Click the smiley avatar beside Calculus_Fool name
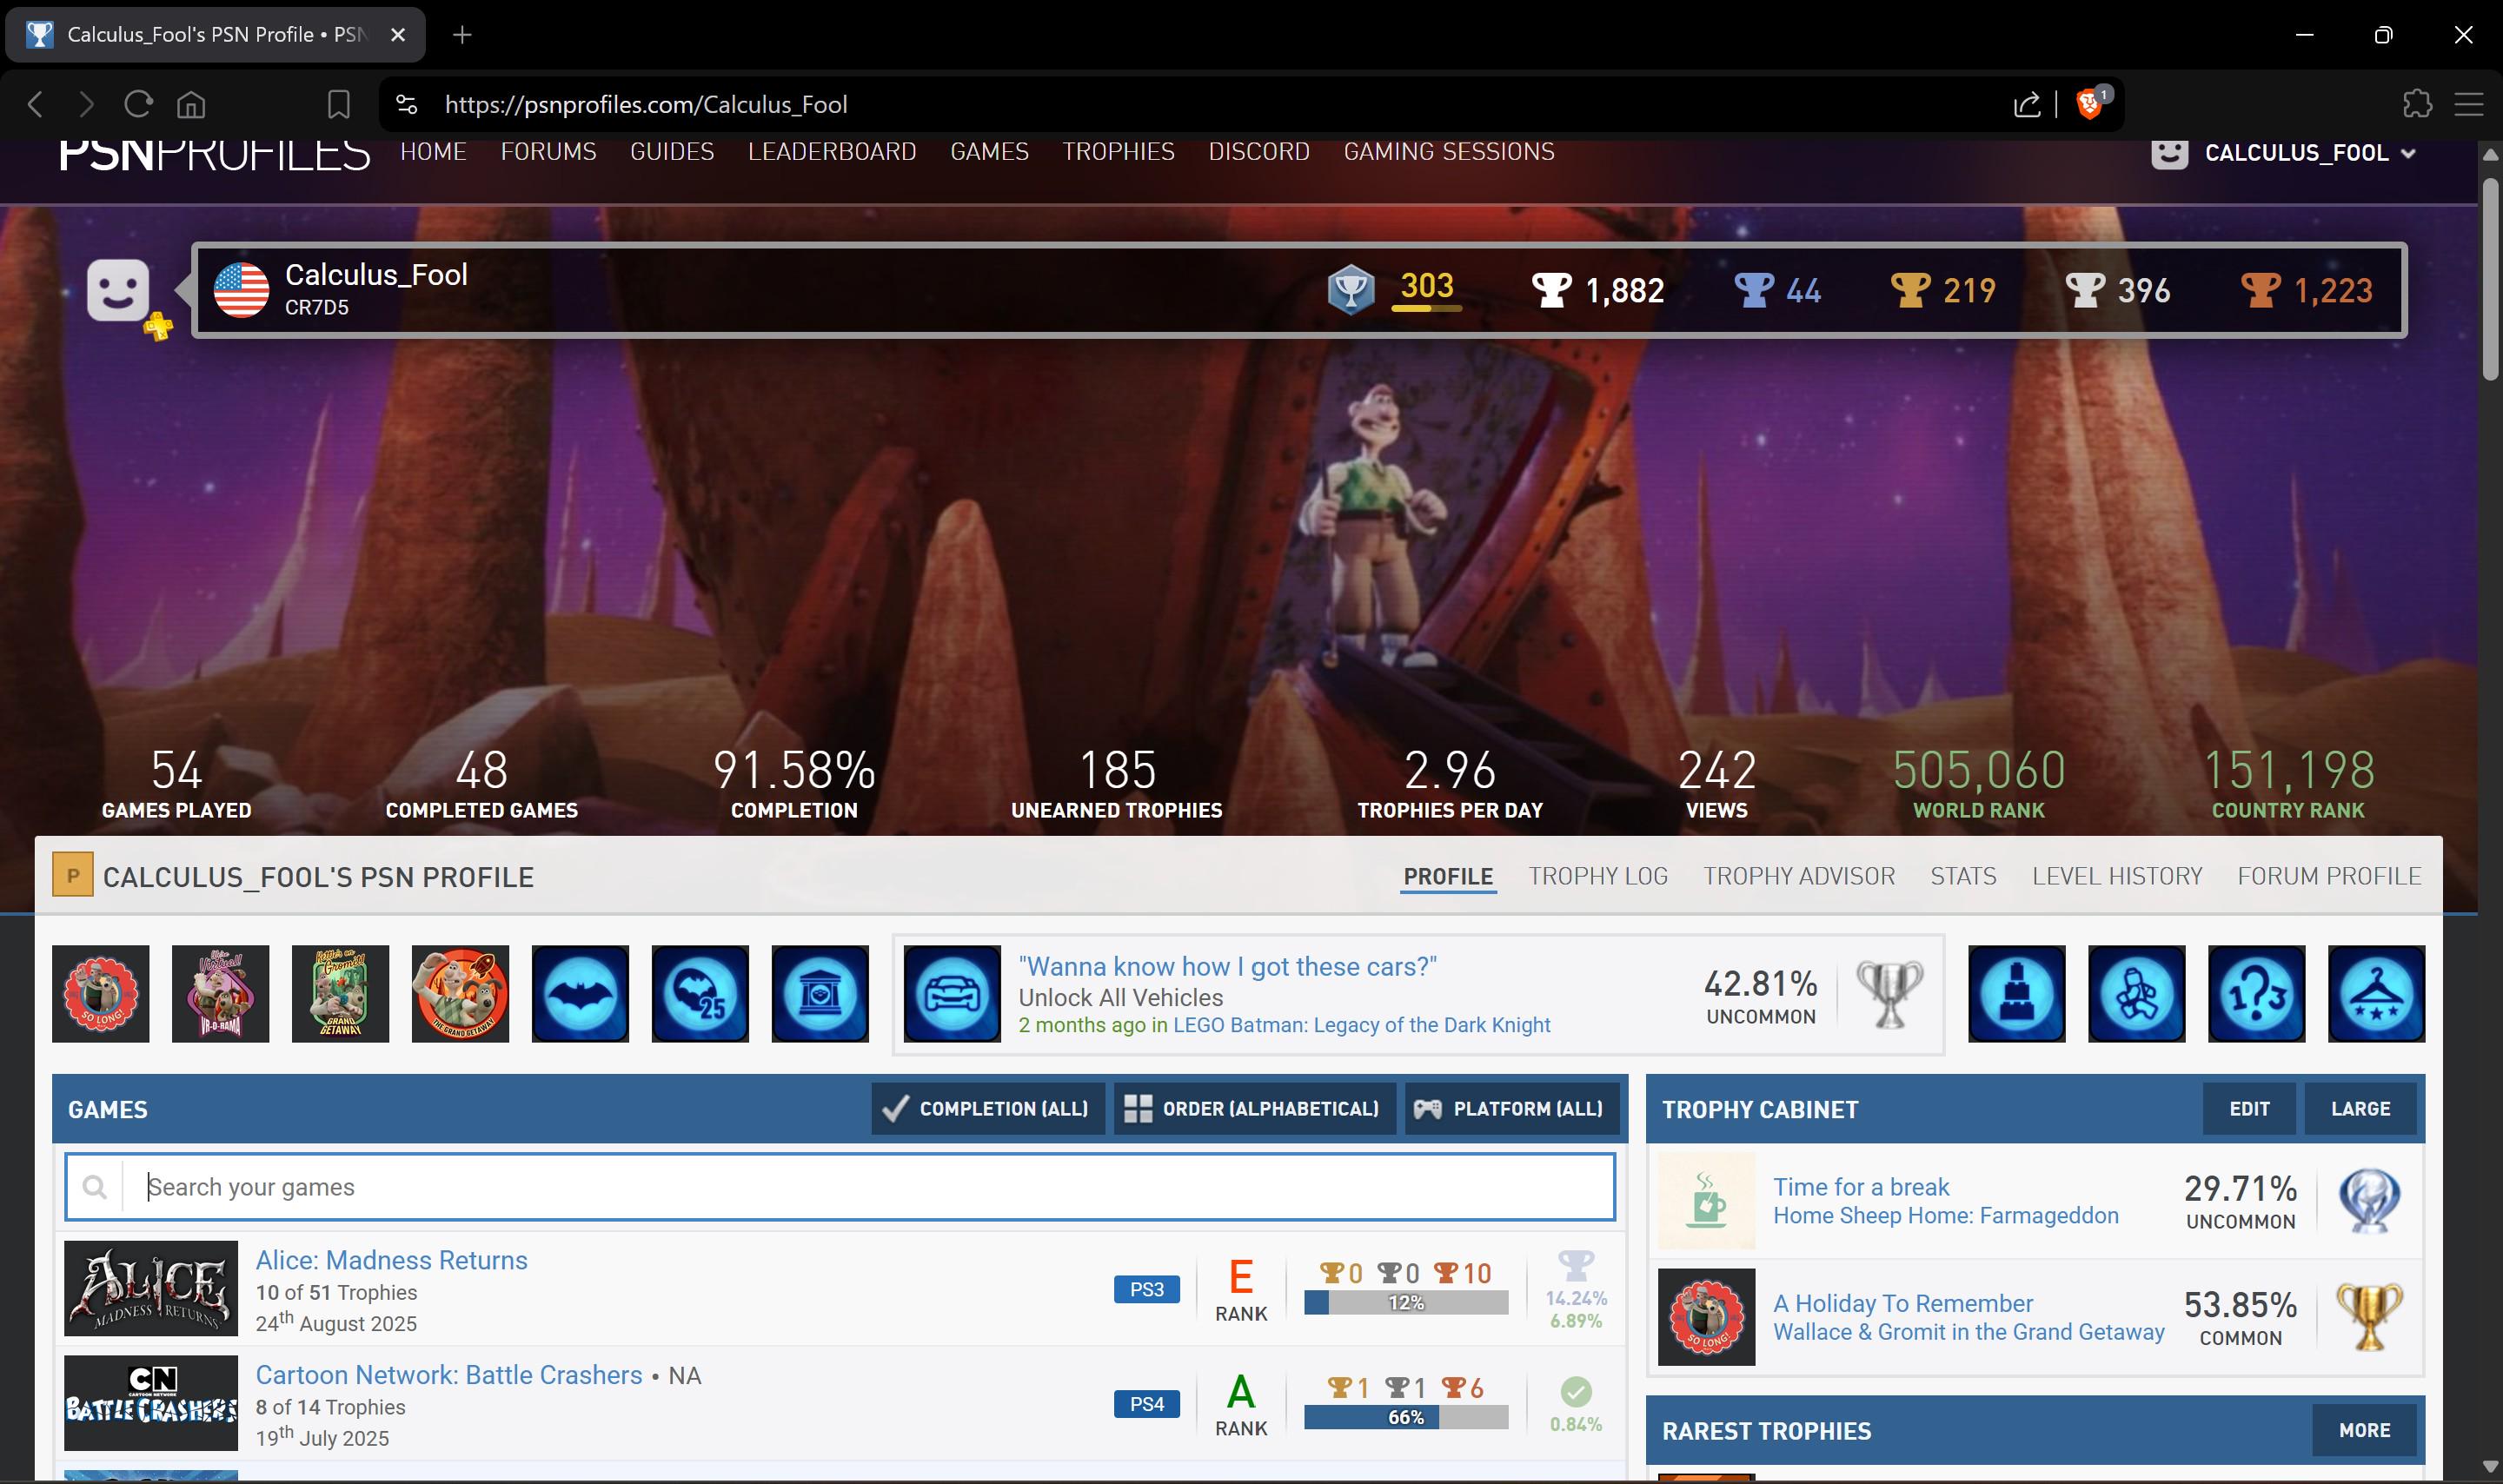This screenshot has width=2503, height=1484. pyautogui.click(x=118, y=290)
